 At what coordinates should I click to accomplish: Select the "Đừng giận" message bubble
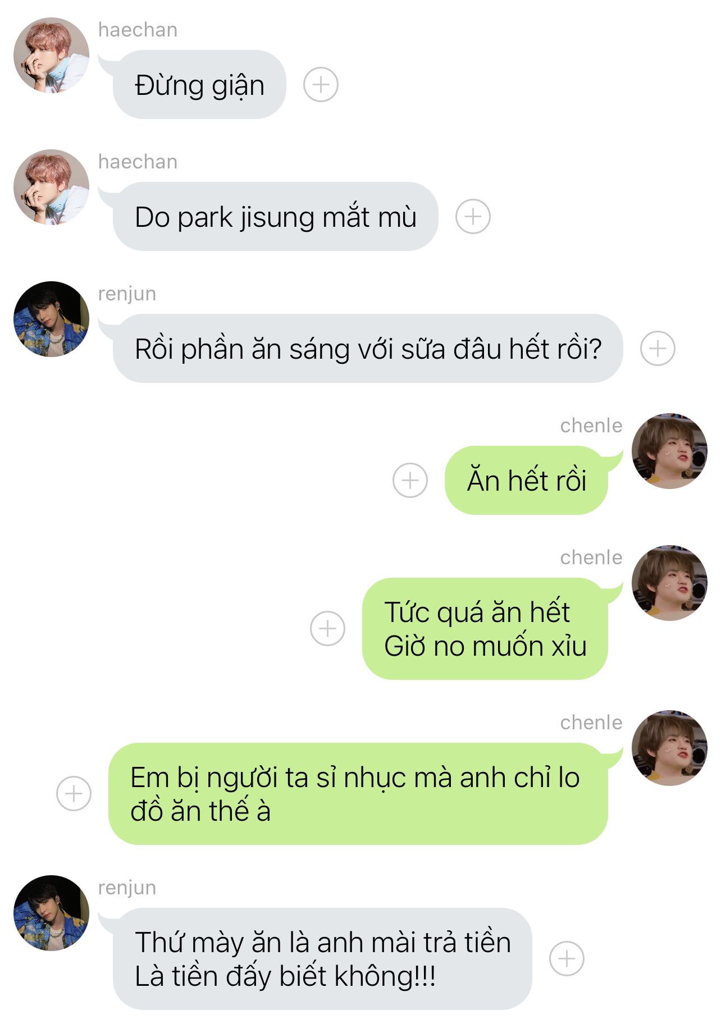click(x=199, y=85)
